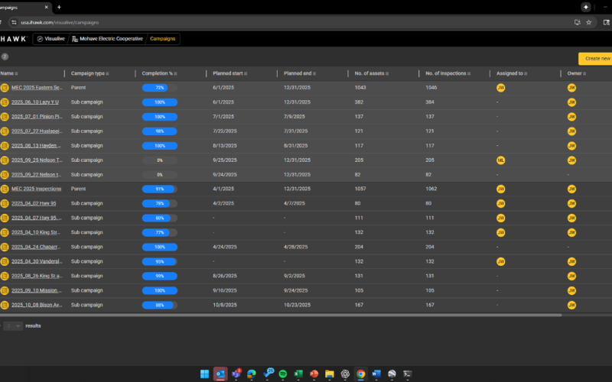Image resolution: width=612 pixels, height=382 pixels.
Task: Click the column menu icon beside No. of assets
Action: click(x=386, y=73)
